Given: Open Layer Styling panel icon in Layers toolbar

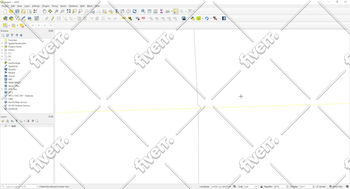Looking at the screenshot, I should (x=3, y=121).
